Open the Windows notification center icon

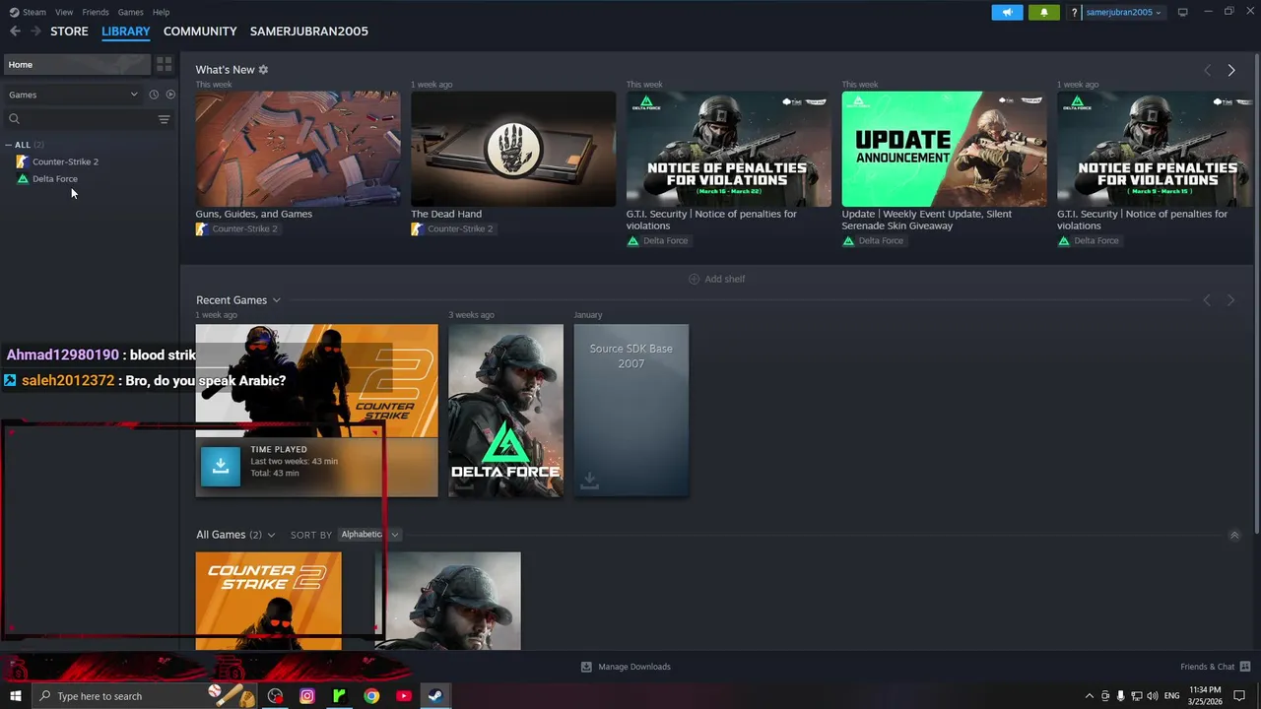[x=1239, y=696]
